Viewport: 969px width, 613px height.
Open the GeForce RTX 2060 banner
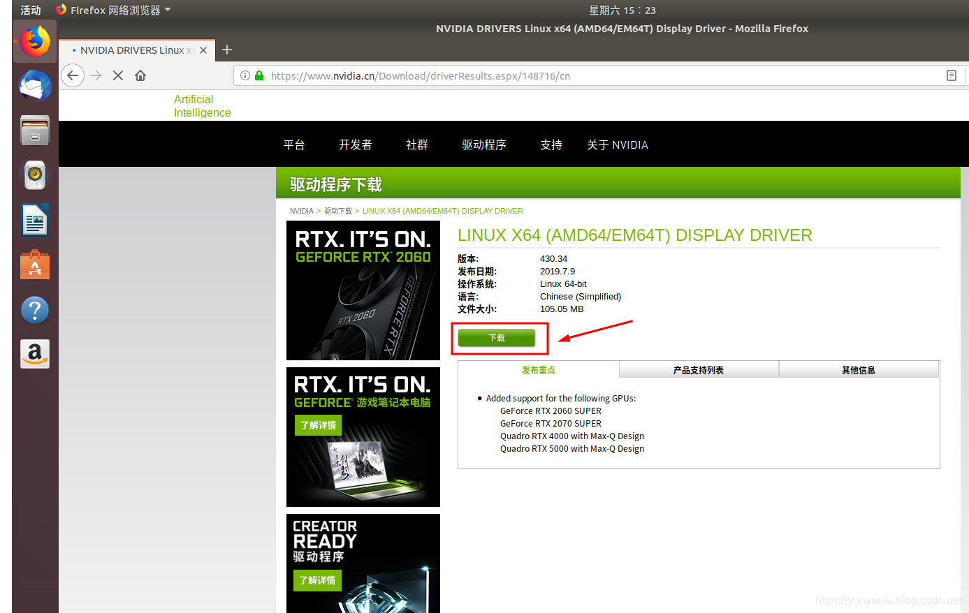(363, 290)
